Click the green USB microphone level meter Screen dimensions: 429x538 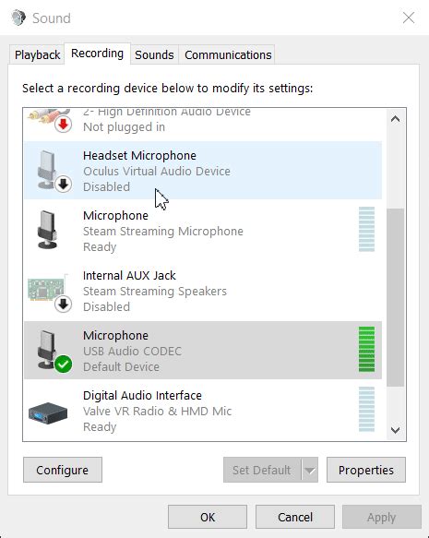coord(366,350)
